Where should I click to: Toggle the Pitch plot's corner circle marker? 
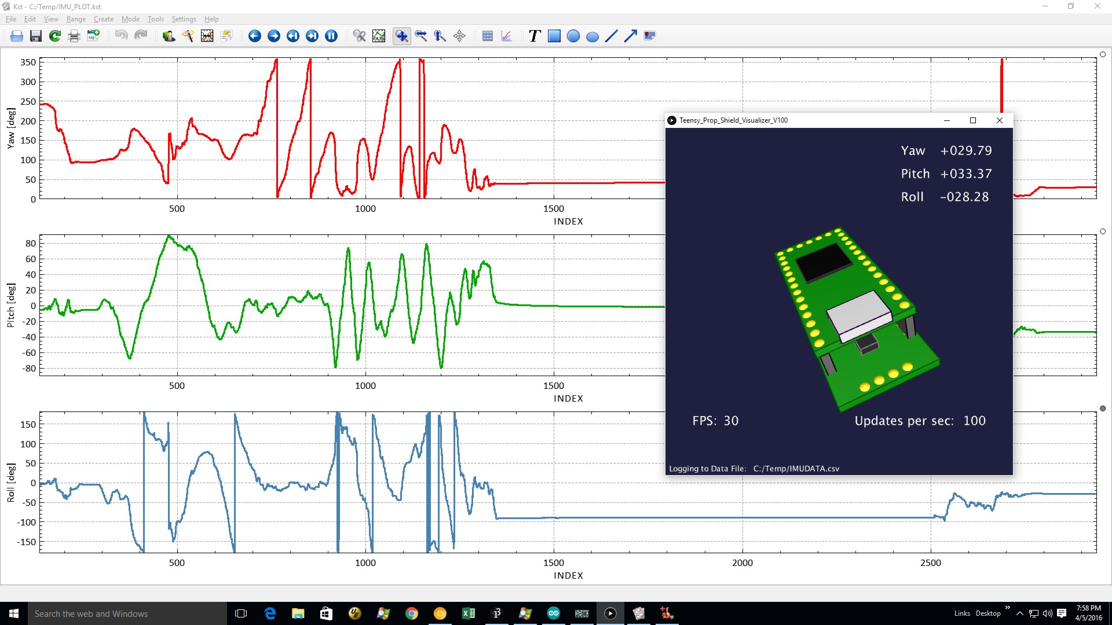[1103, 231]
